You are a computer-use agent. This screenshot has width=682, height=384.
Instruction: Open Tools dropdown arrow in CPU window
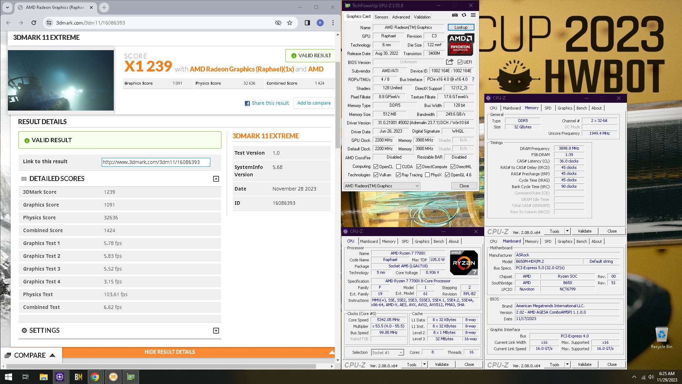point(424,364)
